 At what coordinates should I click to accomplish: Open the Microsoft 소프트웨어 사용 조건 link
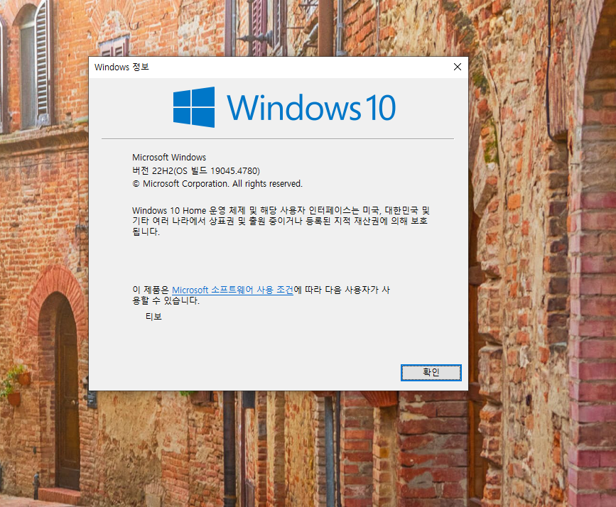tap(232, 290)
